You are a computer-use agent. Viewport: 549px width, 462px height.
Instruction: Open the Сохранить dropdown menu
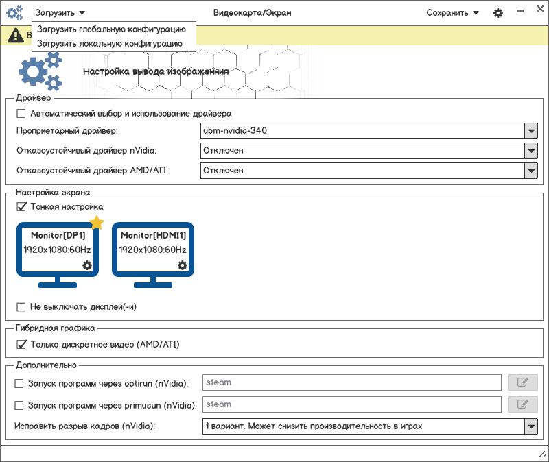(x=452, y=13)
